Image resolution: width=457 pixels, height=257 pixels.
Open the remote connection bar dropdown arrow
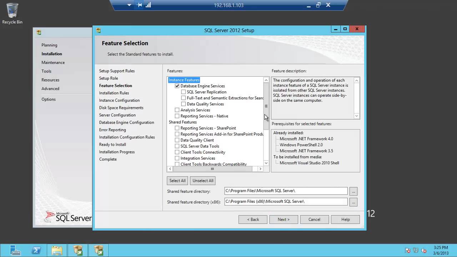(129, 5)
